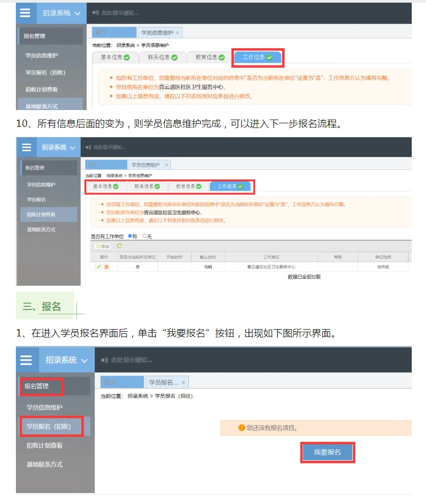Click the green refresh icon next to 添加
The width and height of the screenshot is (426, 501).
coord(119,246)
